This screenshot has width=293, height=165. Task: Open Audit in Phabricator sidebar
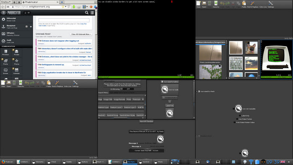[x=16, y=41]
